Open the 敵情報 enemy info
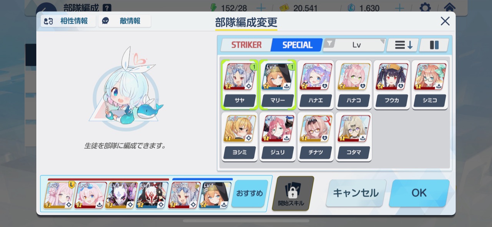Viewport: 492px width, 227px height. click(125, 21)
